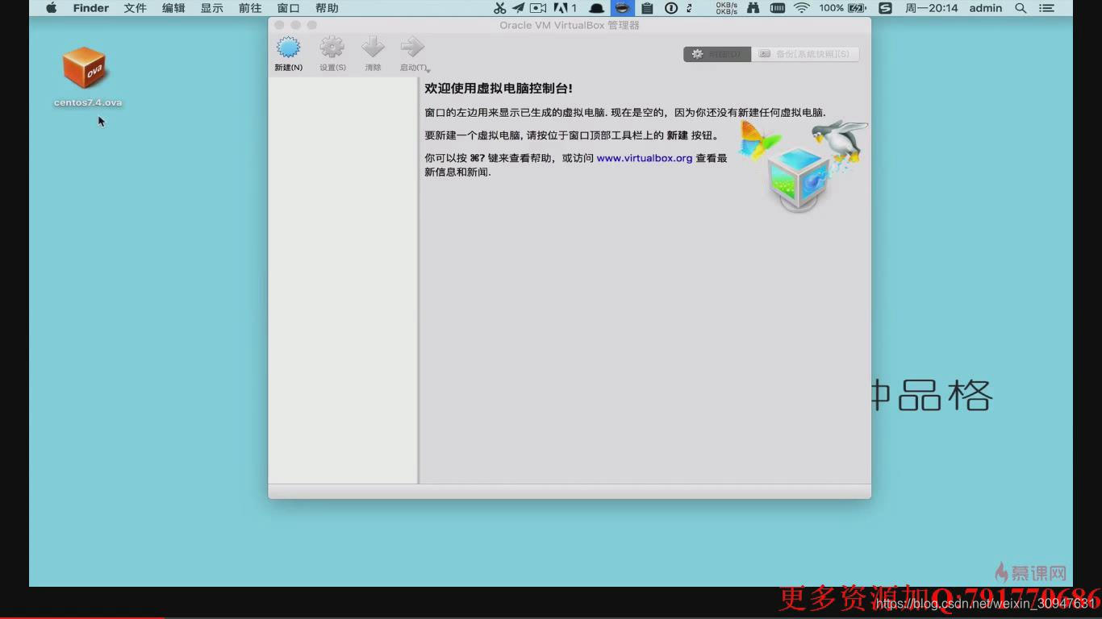Click the camera recorder menu bar icon
The width and height of the screenshot is (1102, 619).
click(538, 8)
